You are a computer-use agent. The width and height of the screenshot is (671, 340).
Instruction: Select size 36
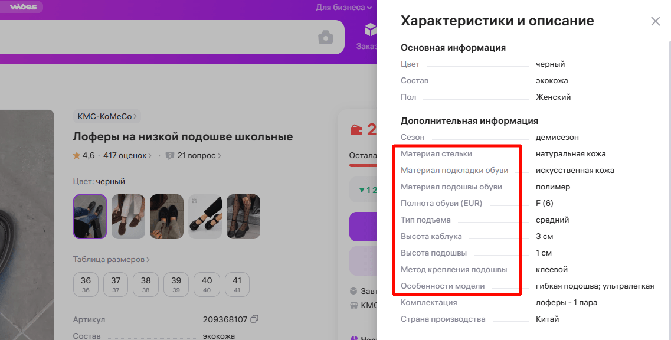click(x=86, y=285)
